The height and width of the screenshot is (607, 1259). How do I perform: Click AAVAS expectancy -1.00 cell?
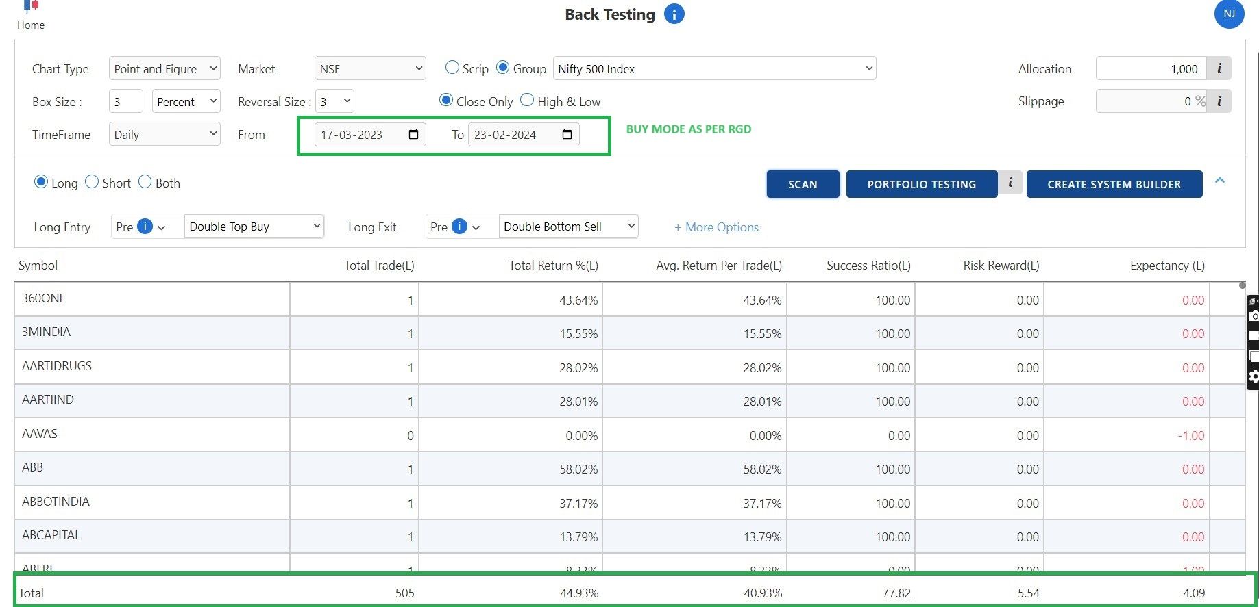point(1127,435)
